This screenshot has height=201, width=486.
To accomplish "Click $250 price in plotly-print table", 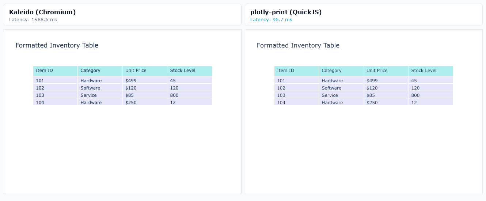I will tap(386, 102).
